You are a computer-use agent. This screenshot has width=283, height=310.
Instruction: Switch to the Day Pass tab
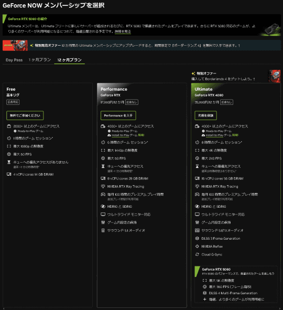click(14, 60)
